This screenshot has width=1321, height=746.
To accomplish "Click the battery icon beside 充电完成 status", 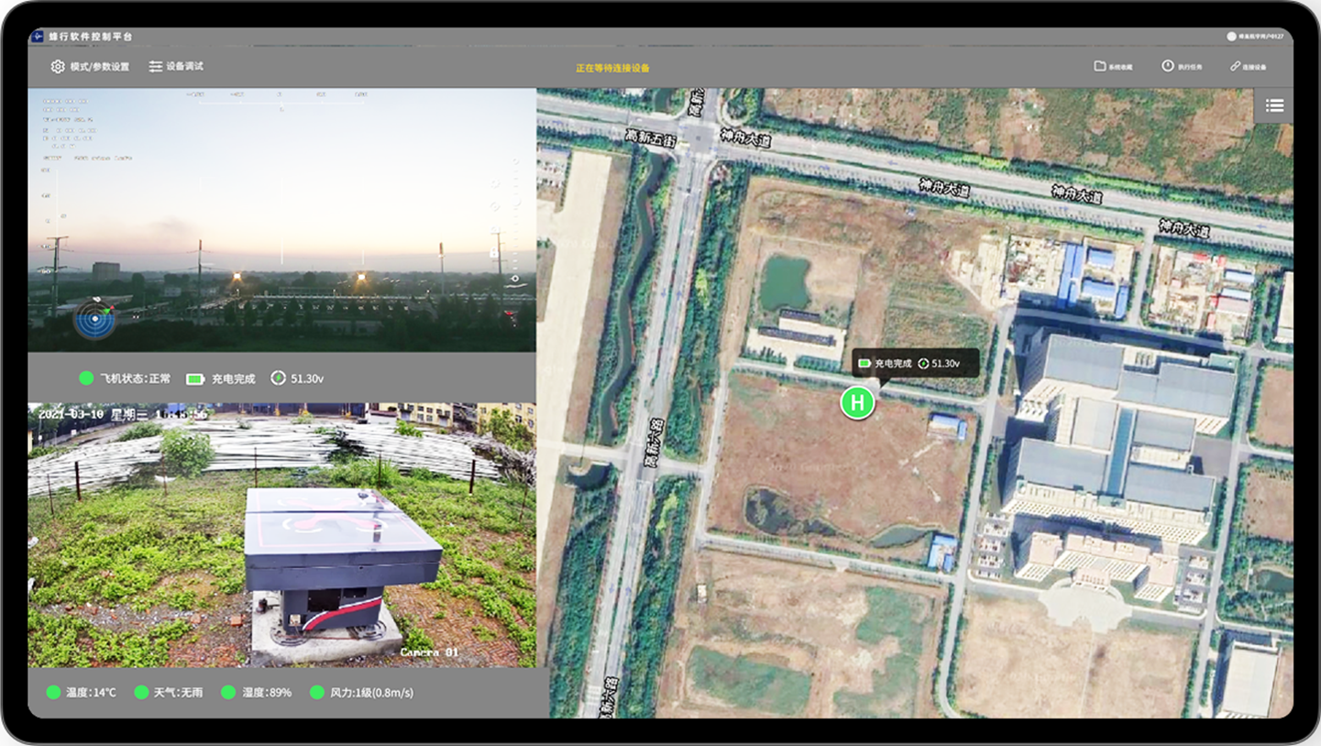I will [x=195, y=378].
